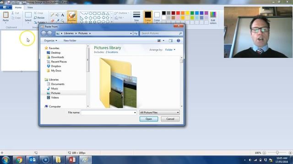Click the Paste clipboard icon in Paint
Viewport: 293px width, 164px height.
tap(5, 15)
